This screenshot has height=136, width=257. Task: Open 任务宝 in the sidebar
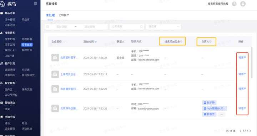(9, 90)
